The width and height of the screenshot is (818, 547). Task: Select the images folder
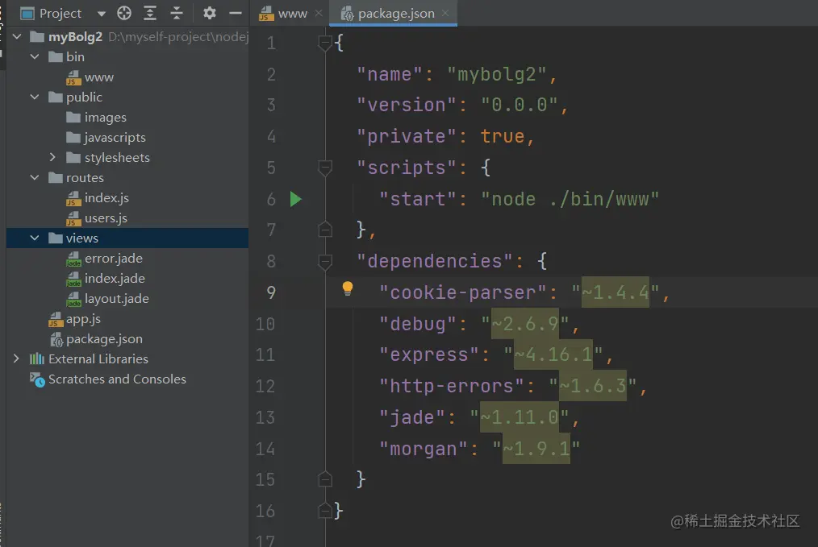pyautogui.click(x=106, y=118)
